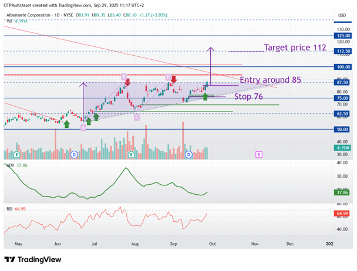Click the magenta upcoming earnings E marker near November
Viewport: 357px width, 271px height.
tap(259, 155)
